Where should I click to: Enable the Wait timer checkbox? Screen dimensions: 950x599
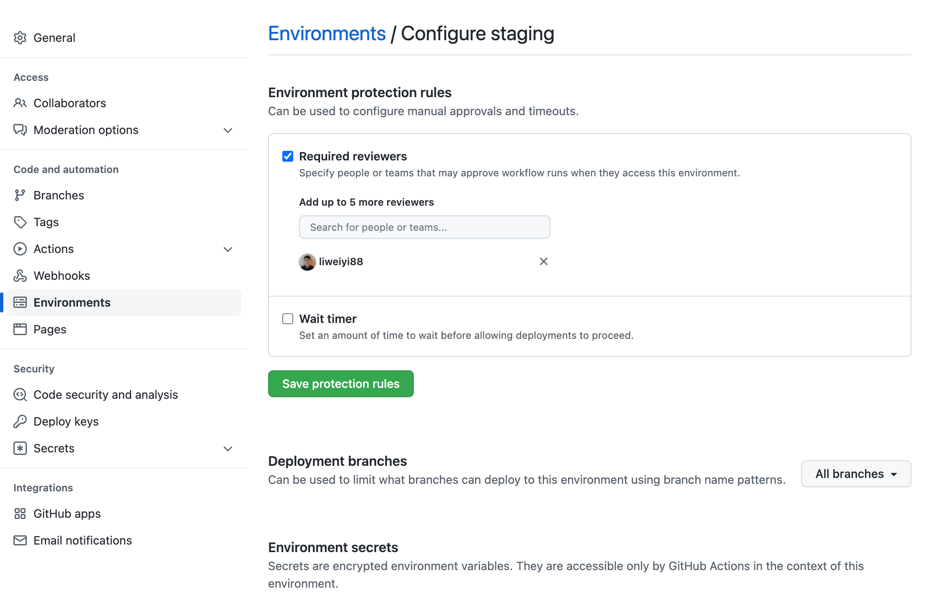(x=288, y=319)
